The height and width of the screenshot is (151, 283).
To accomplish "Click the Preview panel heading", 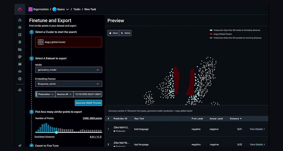I will (x=116, y=21).
